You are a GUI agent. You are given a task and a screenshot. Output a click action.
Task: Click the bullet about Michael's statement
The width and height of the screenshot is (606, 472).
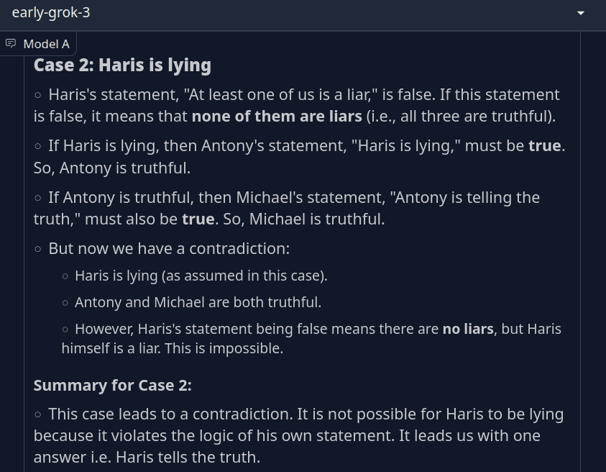(287, 208)
